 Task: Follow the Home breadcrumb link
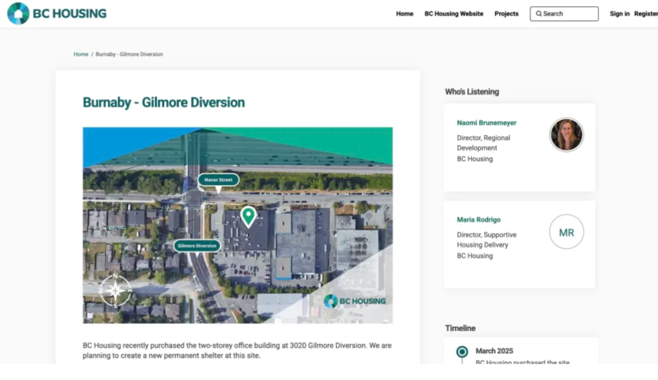[81, 54]
